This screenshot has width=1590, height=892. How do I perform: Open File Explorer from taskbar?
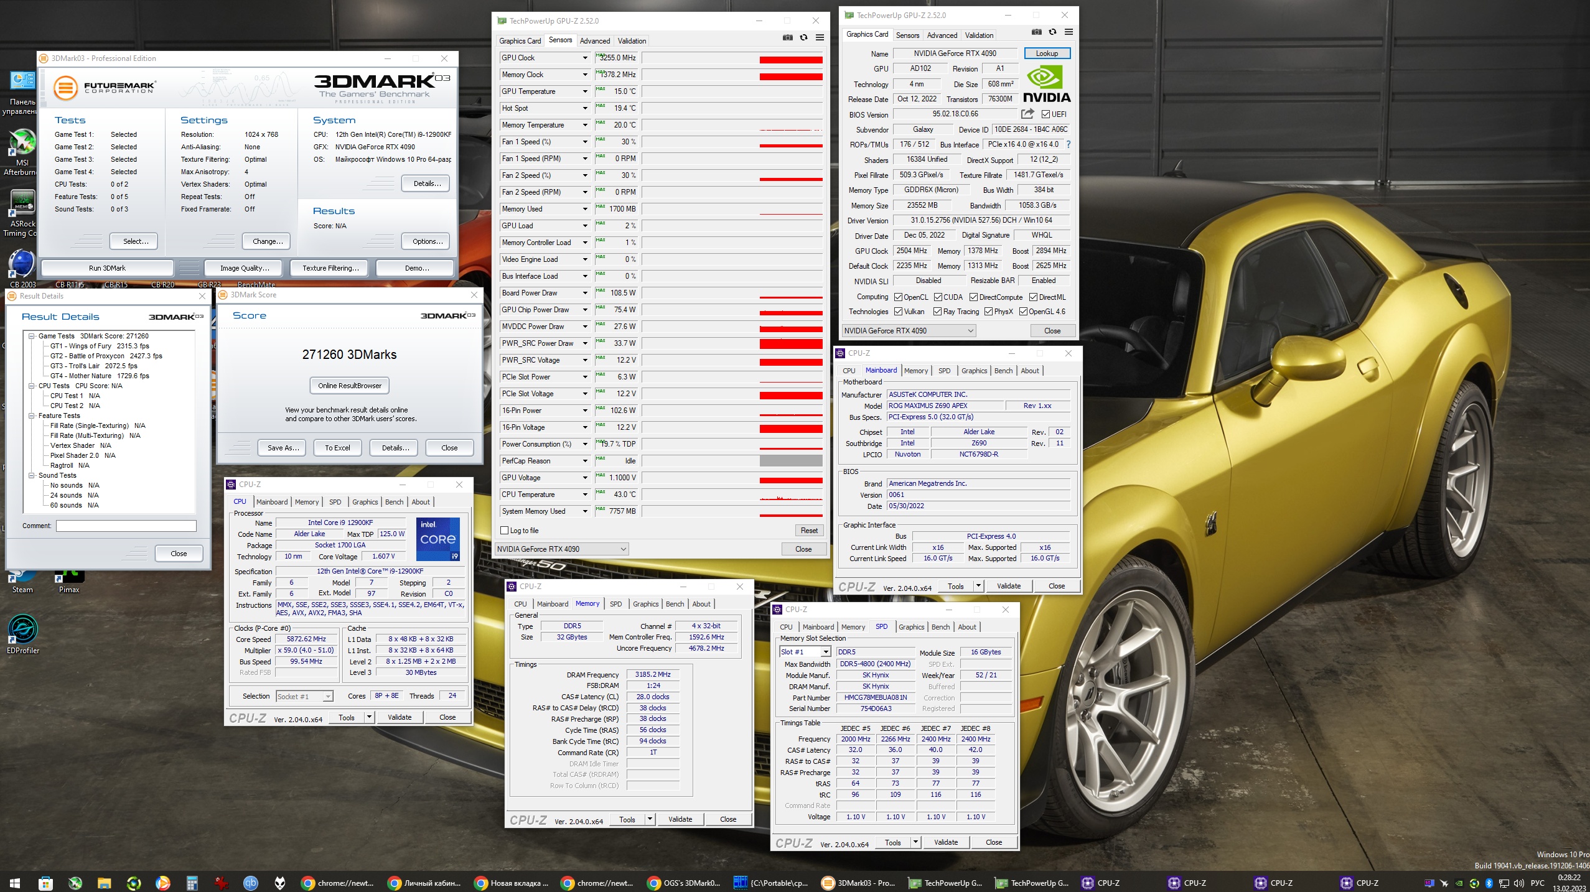[x=103, y=883]
